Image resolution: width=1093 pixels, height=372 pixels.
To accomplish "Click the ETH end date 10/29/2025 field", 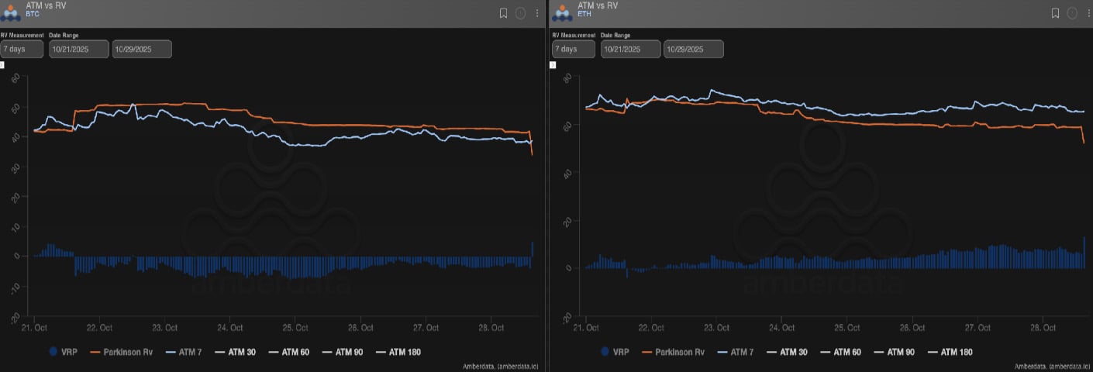I will 693,49.
